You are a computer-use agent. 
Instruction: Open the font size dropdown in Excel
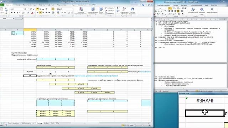pos(28,9)
